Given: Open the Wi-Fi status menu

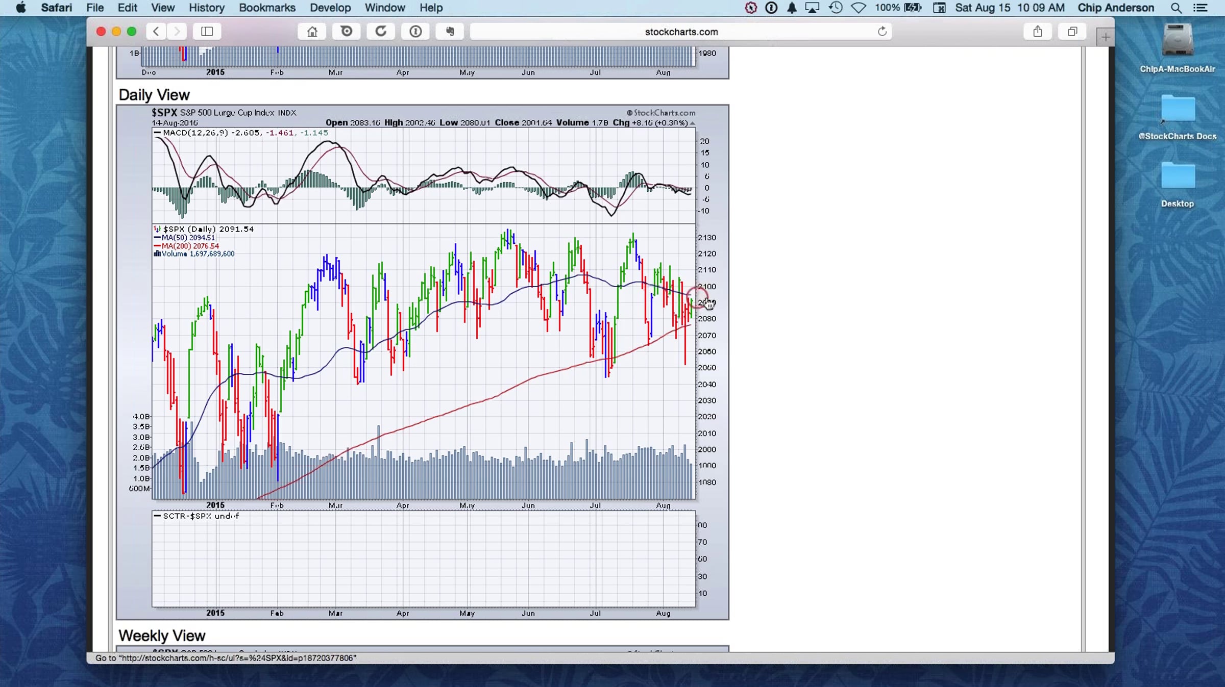Looking at the screenshot, I should click(859, 8).
